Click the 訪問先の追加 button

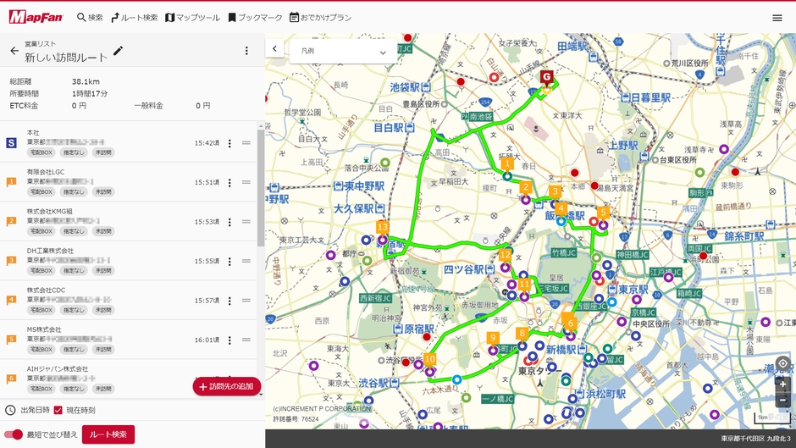point(226,386)
